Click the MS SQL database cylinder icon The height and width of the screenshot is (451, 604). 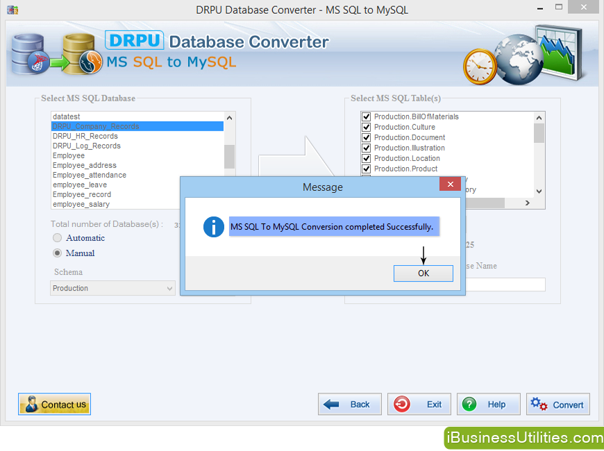pyautogui.click(x=29, y=54)
